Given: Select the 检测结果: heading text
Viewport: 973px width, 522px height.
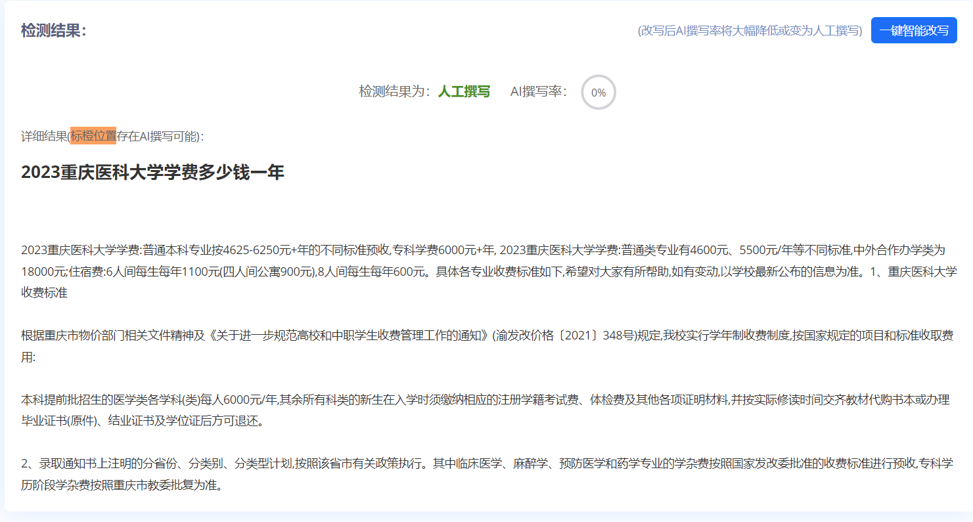Looking at the screenshot, I should 54,31.
